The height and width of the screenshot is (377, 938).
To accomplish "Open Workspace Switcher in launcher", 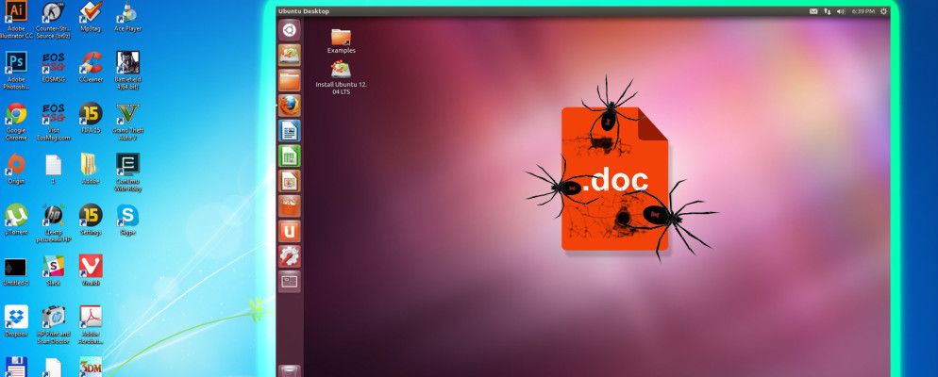I will [x=290, y=281].
